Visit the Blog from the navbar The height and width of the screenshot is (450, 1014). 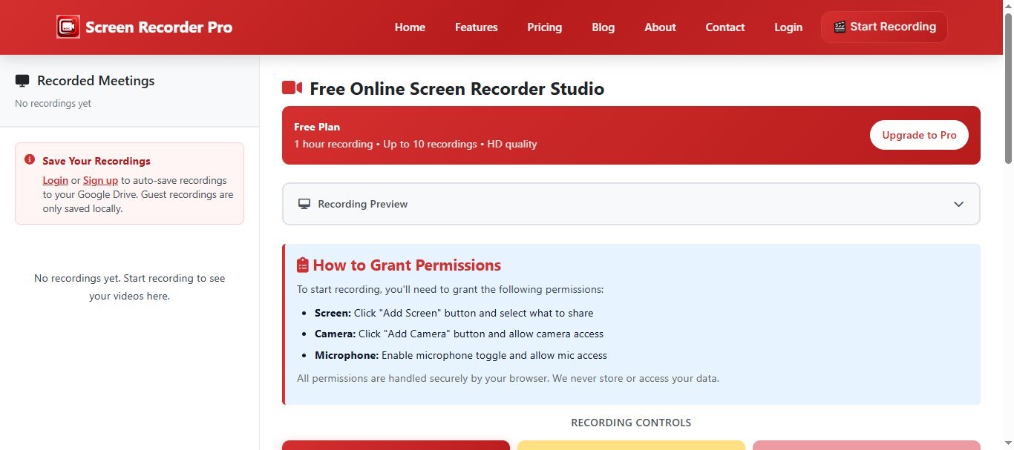tap(604, 27)
